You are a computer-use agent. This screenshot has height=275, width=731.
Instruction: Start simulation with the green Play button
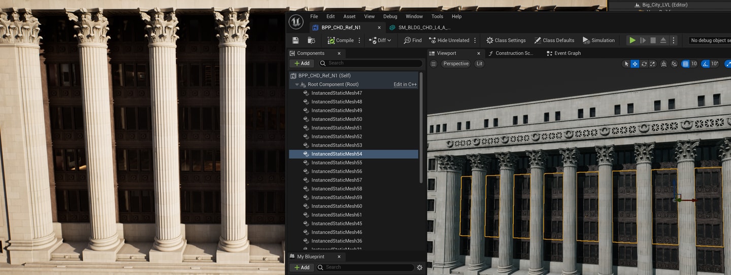pos(632,40)
